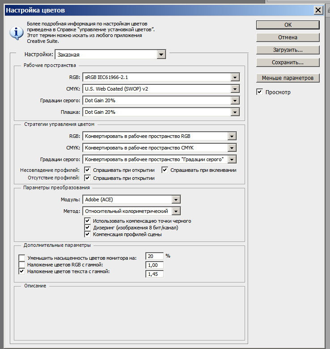Click the Несовпадение профилей label
This screenshot has height=349, width=330.
50,170
